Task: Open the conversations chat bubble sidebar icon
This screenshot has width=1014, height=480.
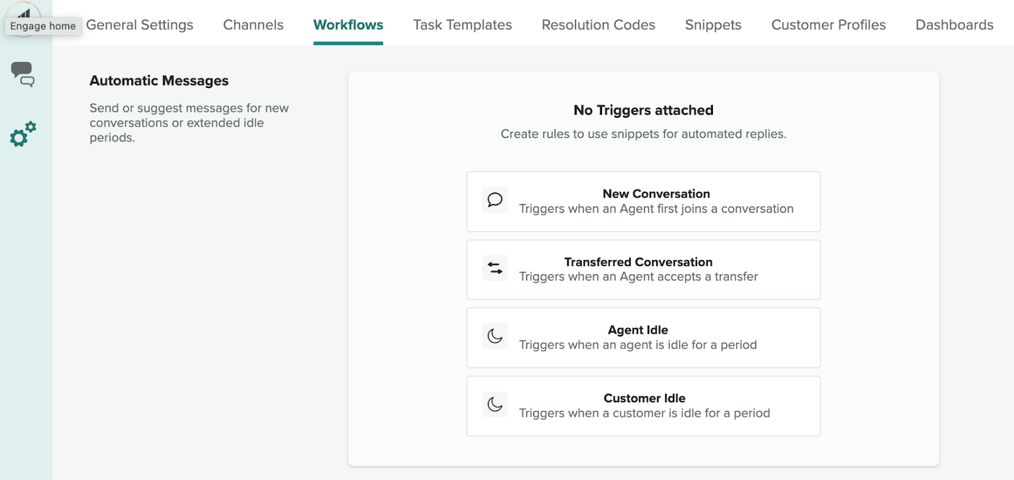Action: tap(23, 74)
